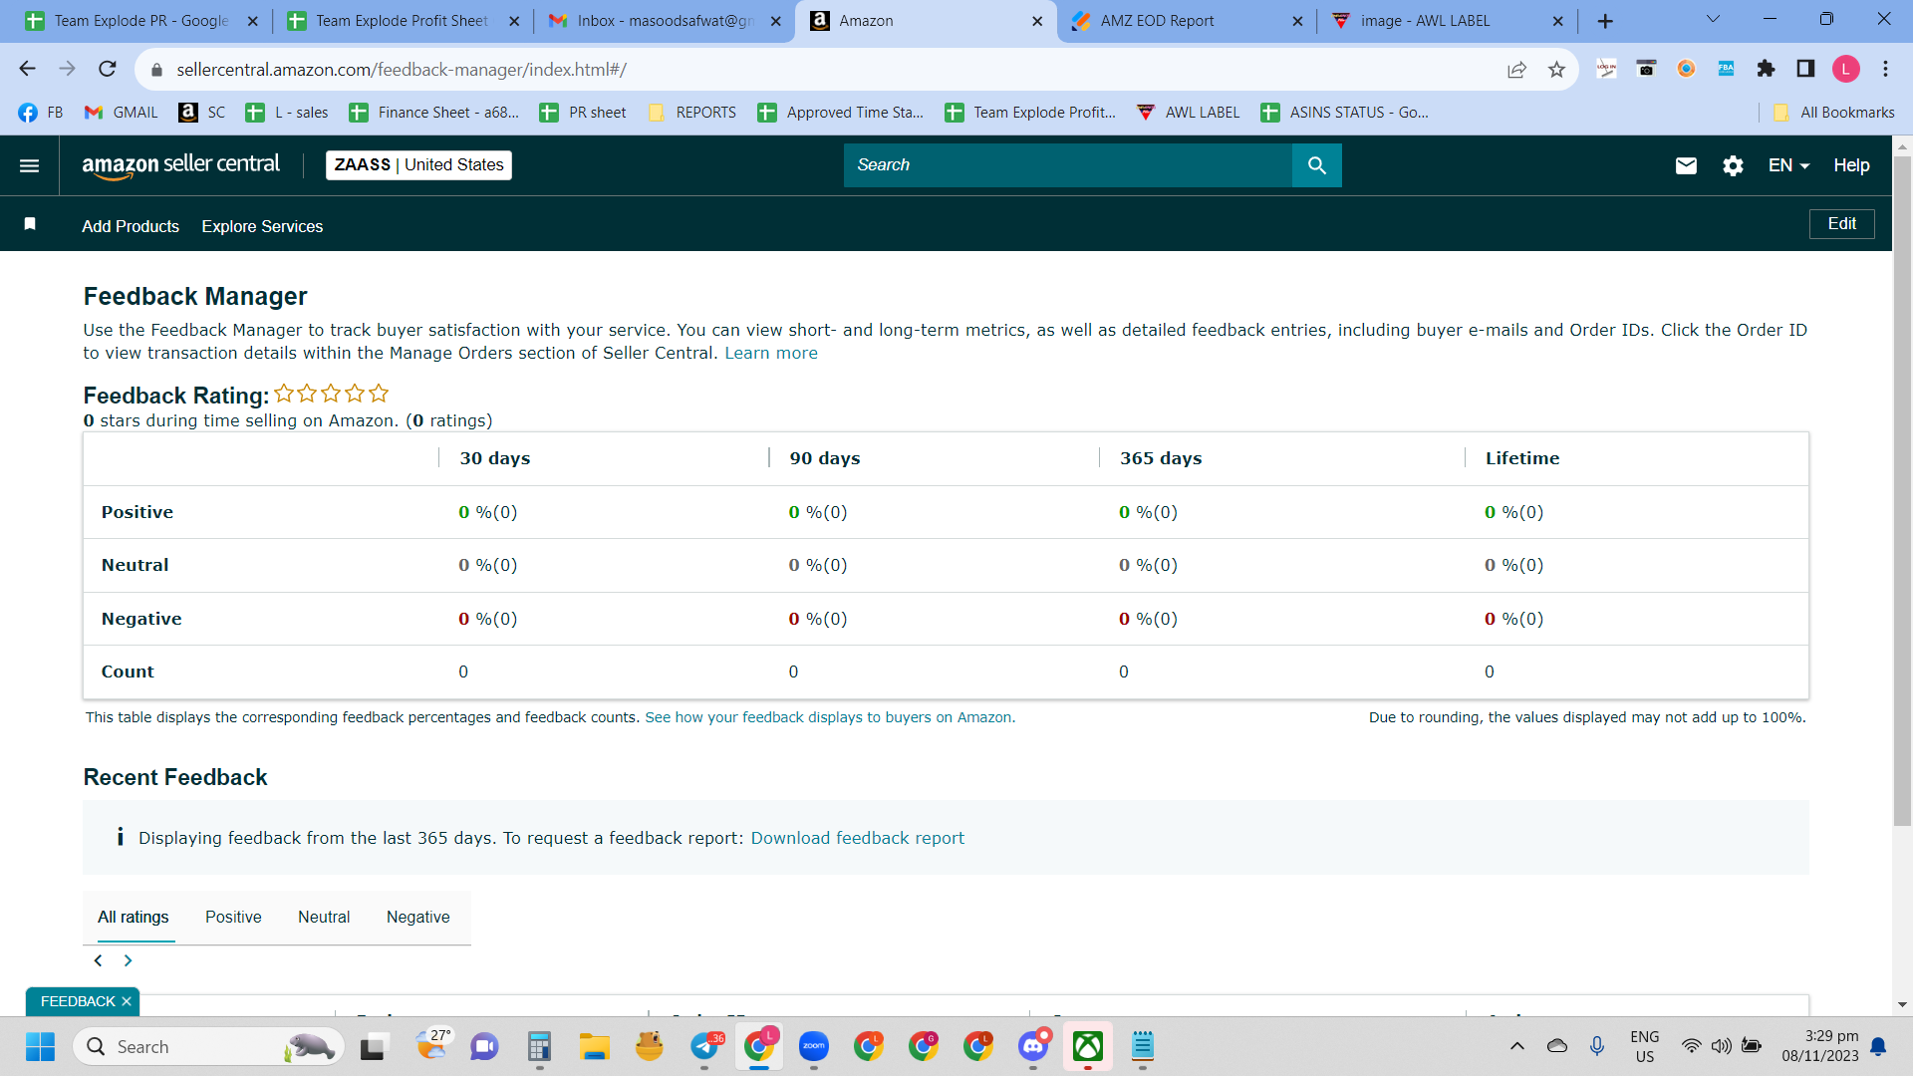Open the EN language dropdown
Image resolution: width=1913 pixels, height=1076 pixels.
tap(1788, 165)
